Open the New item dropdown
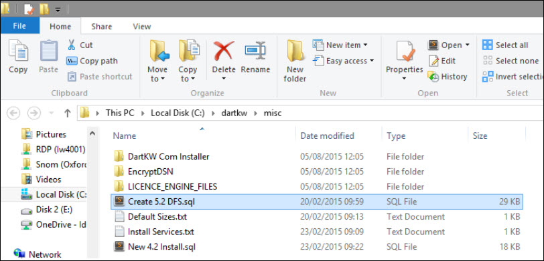Screen dimensions: 544x261 (x=365, y=45)
